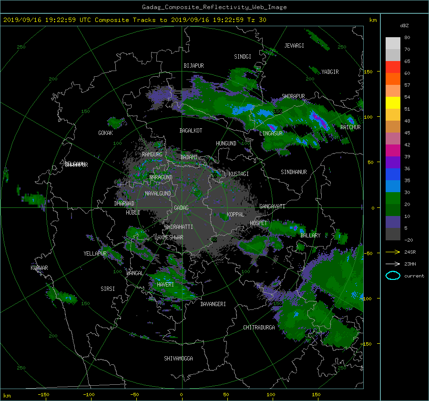Click the SHIVAMOGGA city label
This screenshot has width=429, height=401.
point(178,358)
